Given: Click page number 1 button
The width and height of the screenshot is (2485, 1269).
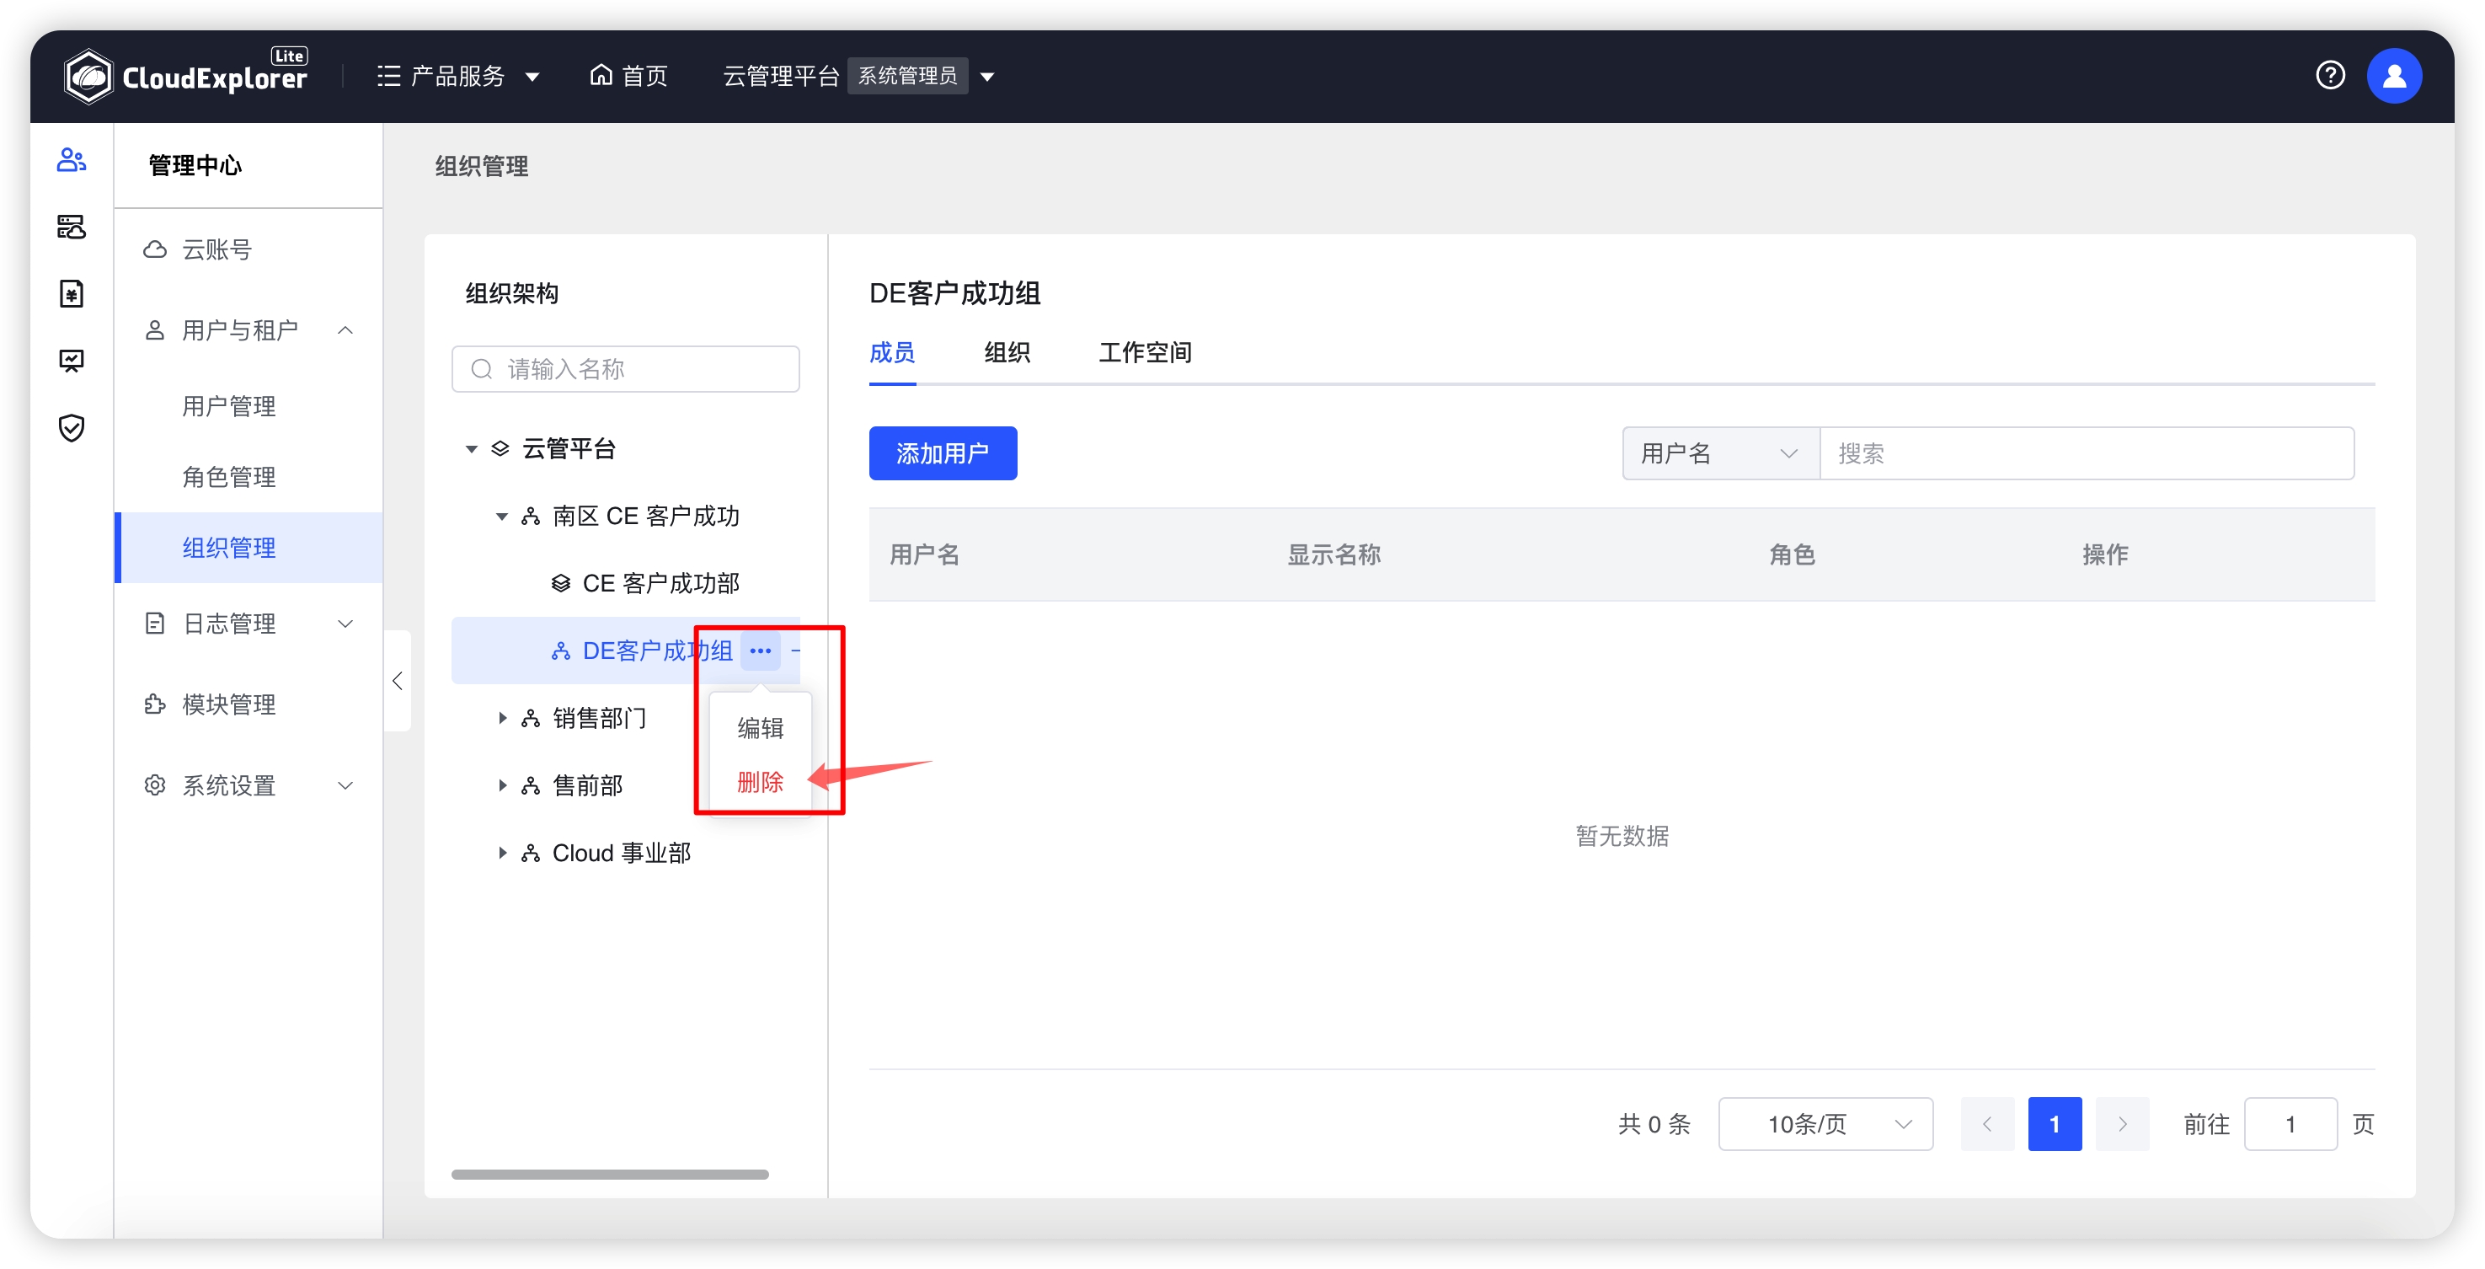Looking at the screenshot, I should (x=2055, y=1123).
